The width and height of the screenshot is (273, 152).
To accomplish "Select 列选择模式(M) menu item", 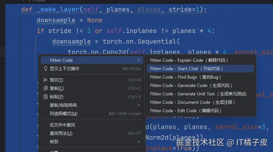I will click(92, 114).
